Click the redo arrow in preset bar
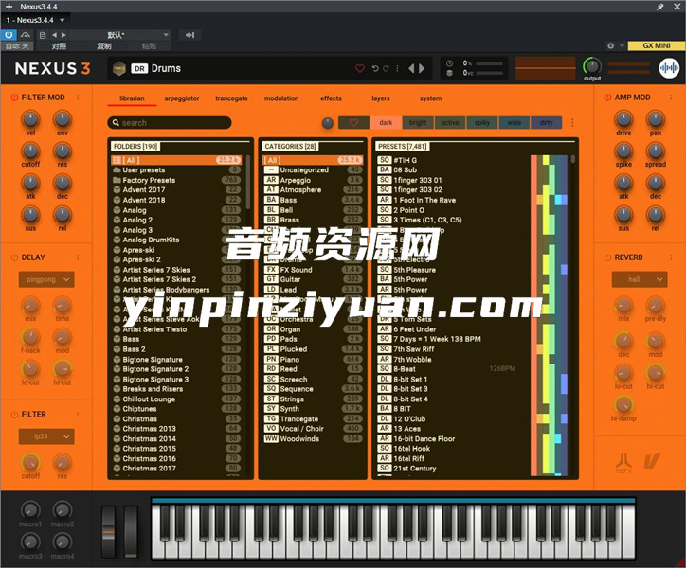 click(386, 69)
